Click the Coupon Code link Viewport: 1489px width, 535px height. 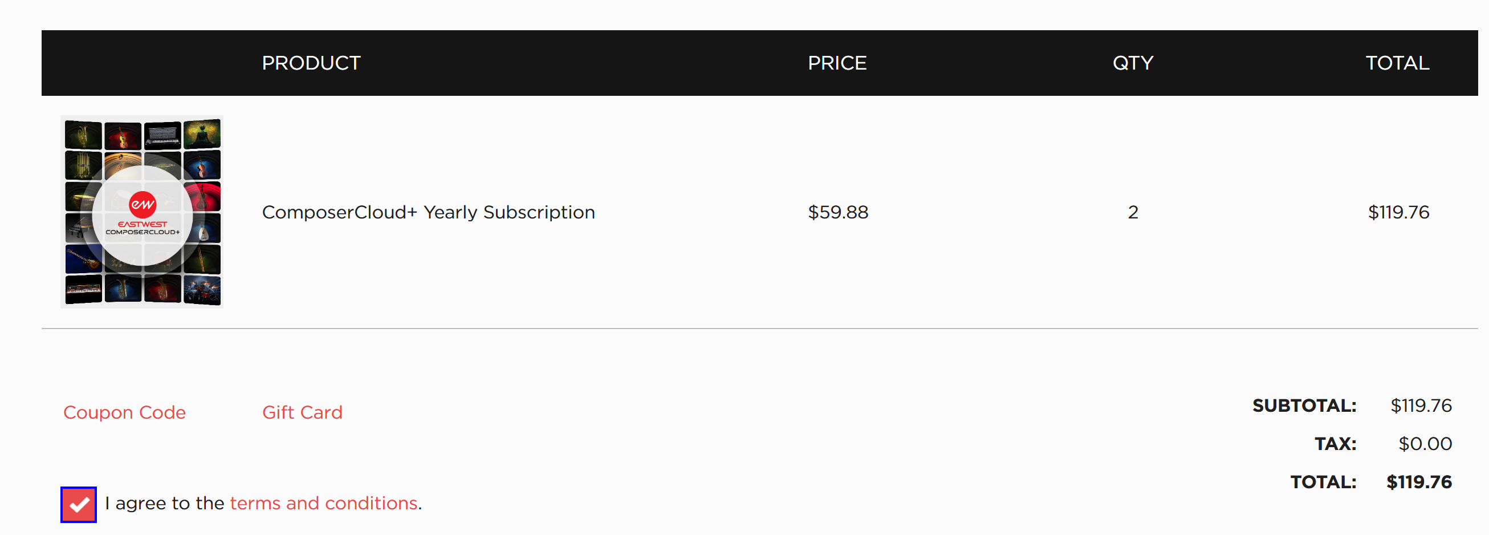click(x=124, y=412)
